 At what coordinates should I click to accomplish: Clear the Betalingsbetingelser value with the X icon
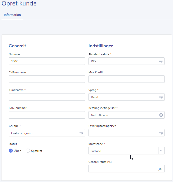click(161, 115)
